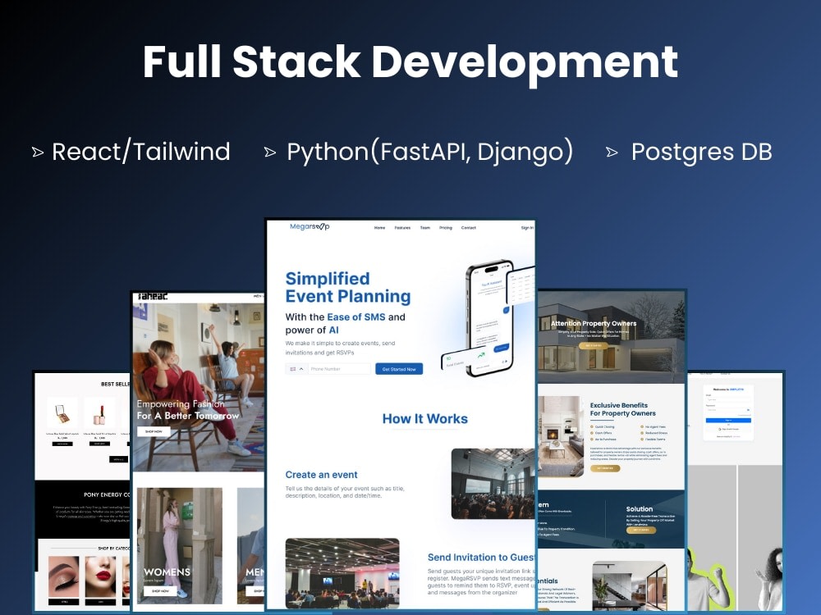Focus the Phone Number input field
821x615 pixels.
coord(339,369)
